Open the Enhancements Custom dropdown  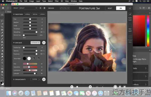coord(35,79)
